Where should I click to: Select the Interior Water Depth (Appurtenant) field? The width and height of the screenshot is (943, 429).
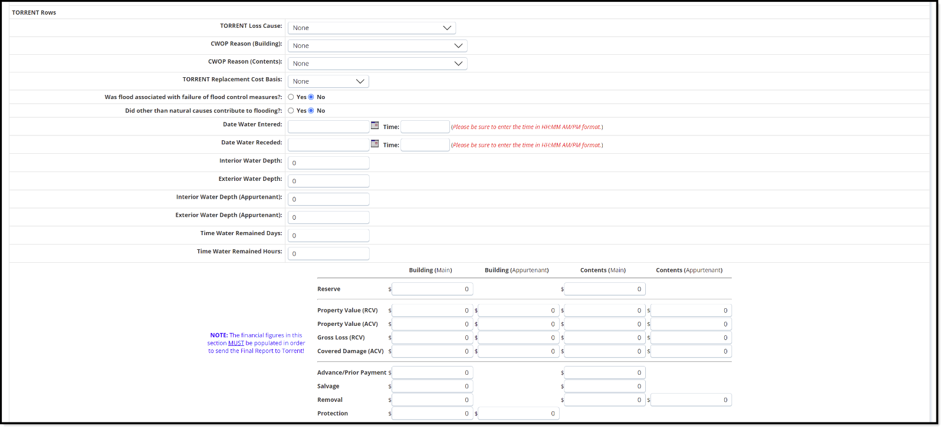click(x=328, y=199)
